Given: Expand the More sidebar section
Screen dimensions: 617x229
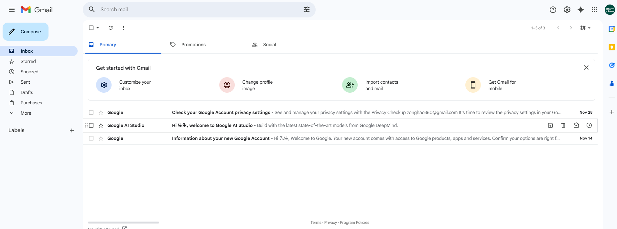Looking at the screenshot, I should coord(26,113).
